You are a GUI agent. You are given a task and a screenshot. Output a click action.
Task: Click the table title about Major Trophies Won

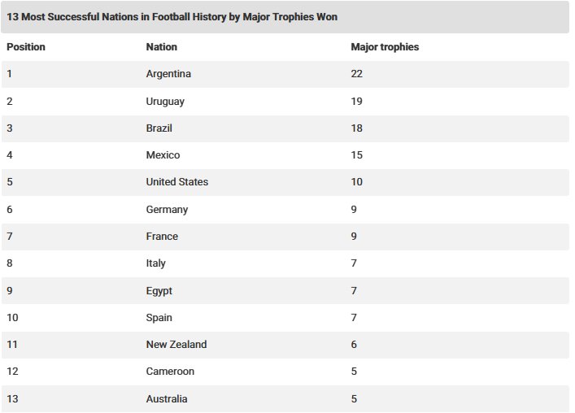coord(172,16)
